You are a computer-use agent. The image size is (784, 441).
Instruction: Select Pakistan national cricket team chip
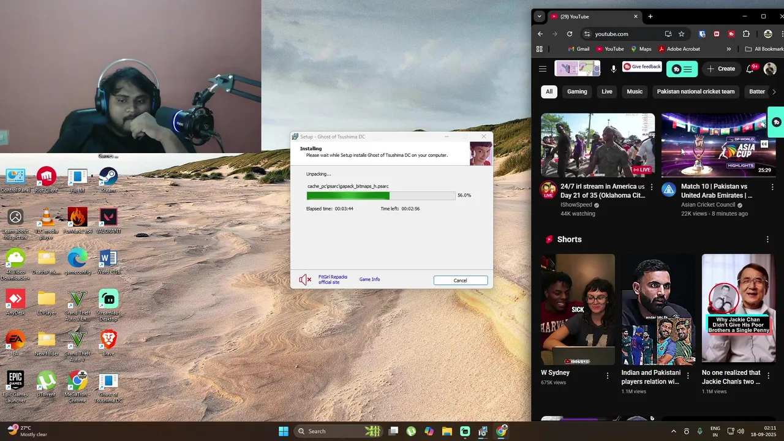tap(696, 92)
